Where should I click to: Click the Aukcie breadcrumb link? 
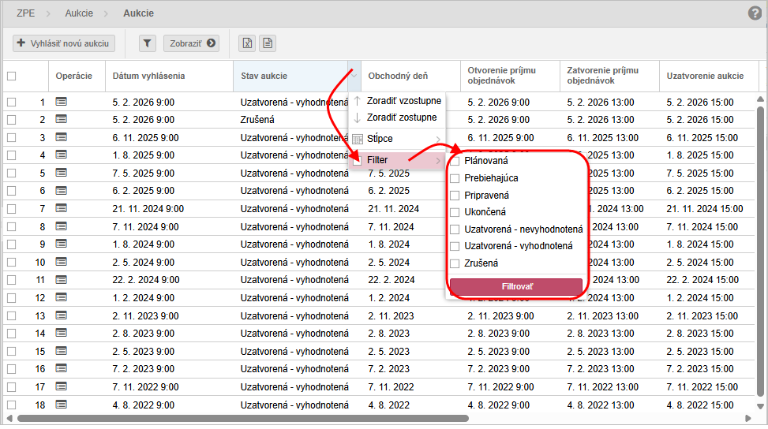point(78,13)
